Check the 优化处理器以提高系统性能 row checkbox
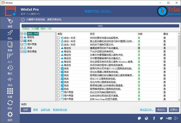 [x=59, y=72]
